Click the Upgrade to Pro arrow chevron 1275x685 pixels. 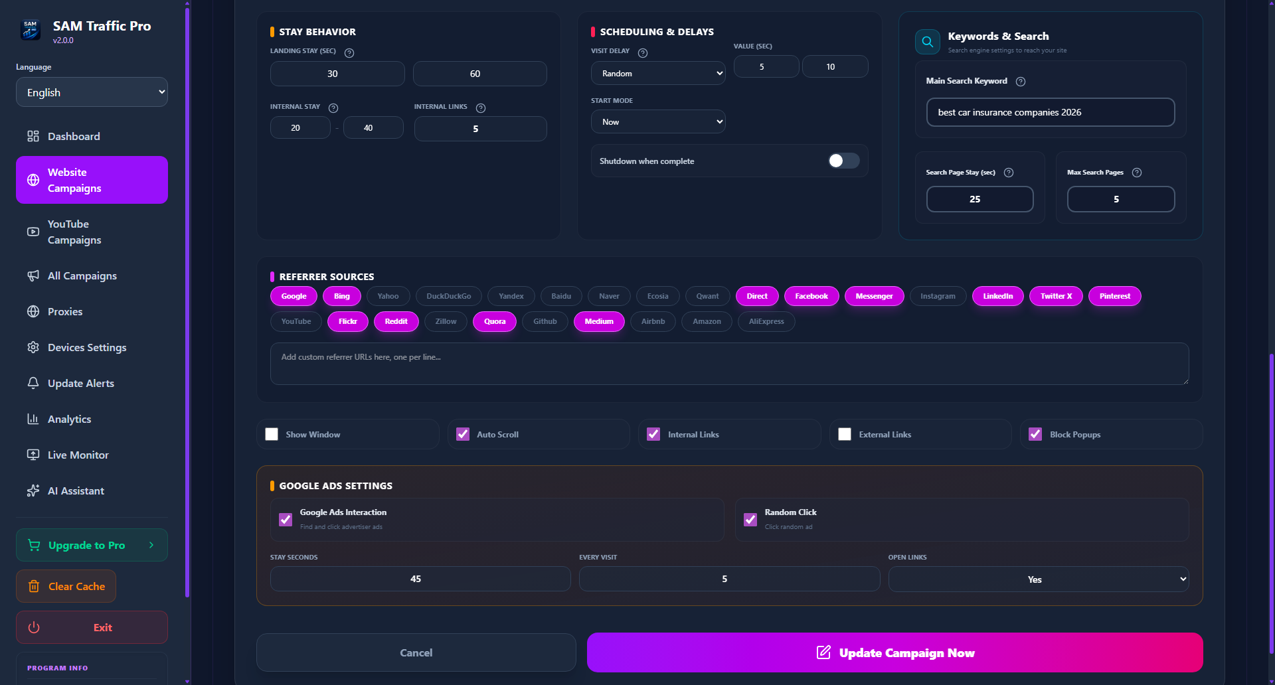point(151,545)
